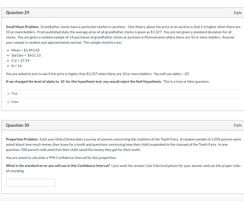Viewport: 244px width, 201px height.
Task: Click the N = 14 bullet item
Action: coord(17,66)
